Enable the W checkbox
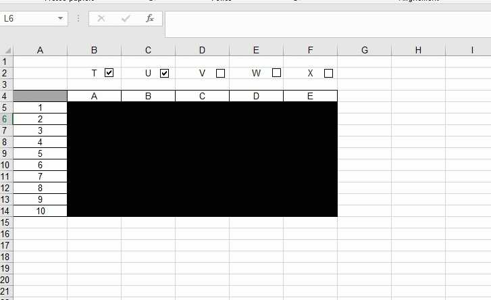The image size is (491, 300). (x=276, y=73)
